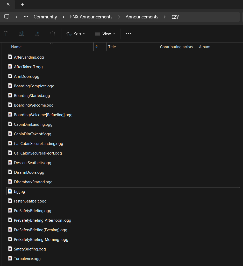Add a new tab with plus button
Viewport: 243px width, 266px height.
(23, 4)
